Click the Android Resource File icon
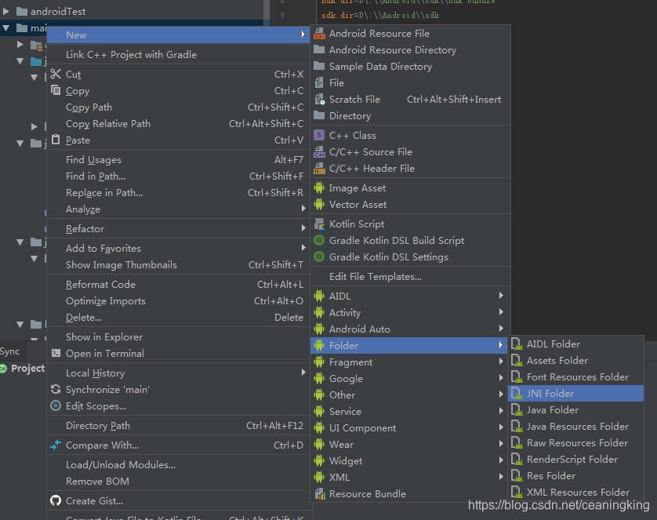Viewport: 657px width, 520px height. [319, 34]
